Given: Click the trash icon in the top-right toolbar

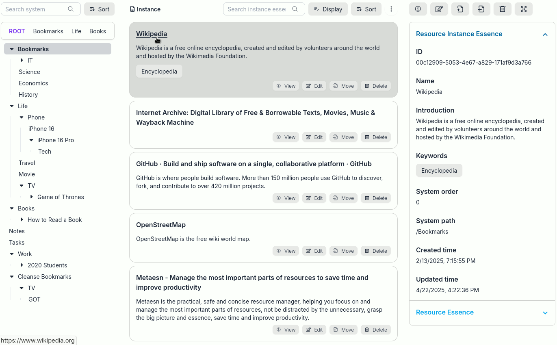Looking at the screenshot, I should pos(502,9).
